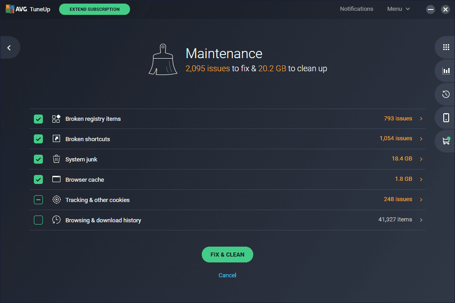Screen dimensions: 455x303
Task: Expand Tracking & other cookies details chevron
Action: (x=421, y=199)
